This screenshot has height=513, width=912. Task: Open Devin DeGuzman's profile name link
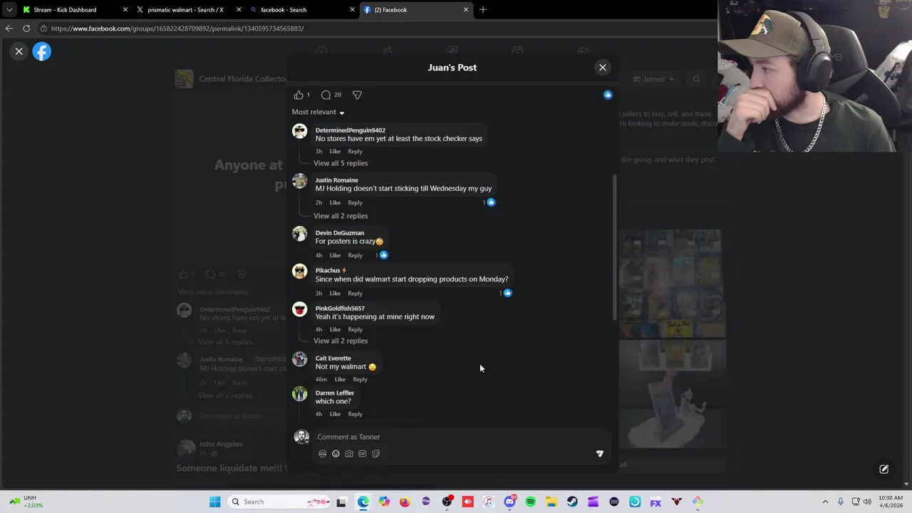(x=340, y=232)
